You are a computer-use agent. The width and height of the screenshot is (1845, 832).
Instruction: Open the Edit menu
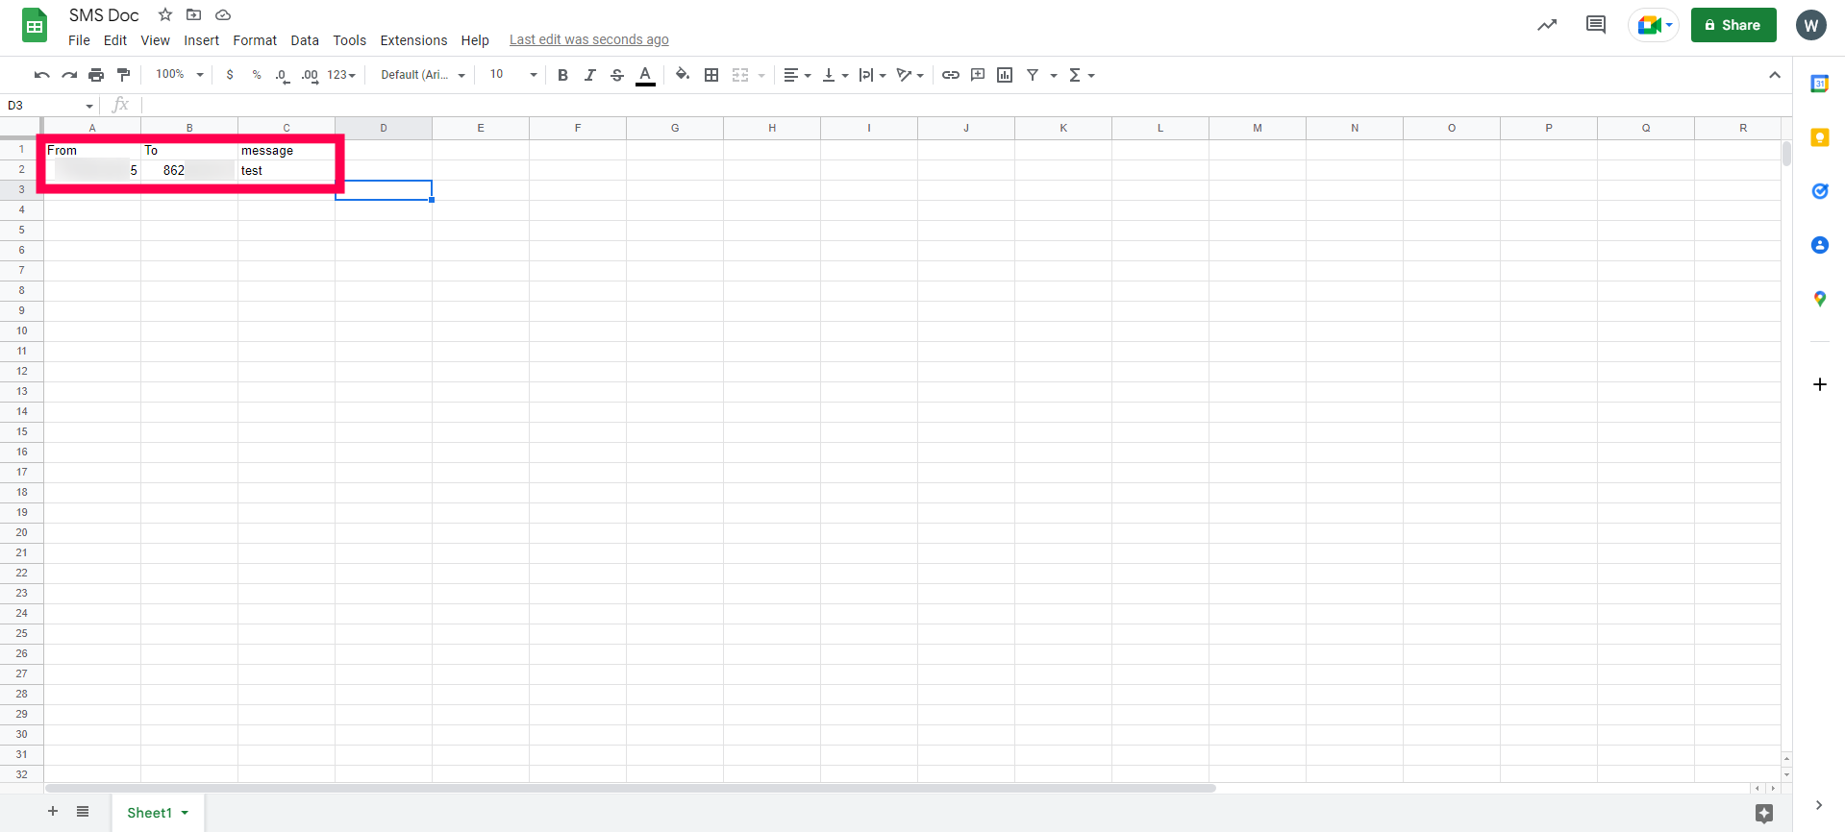pos(115,40)
